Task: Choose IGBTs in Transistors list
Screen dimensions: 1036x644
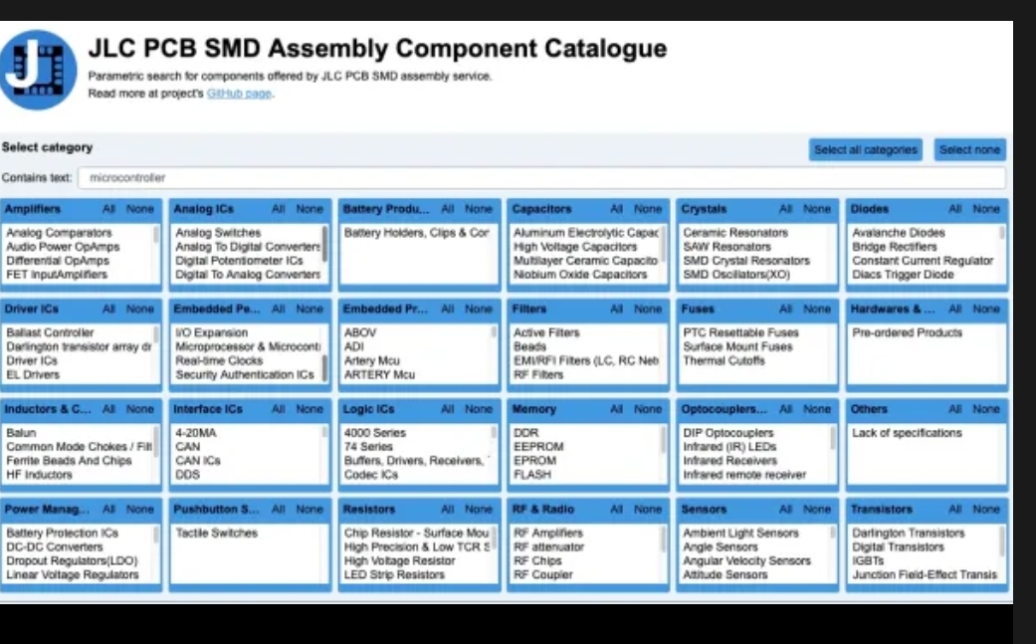Action: 868,560
